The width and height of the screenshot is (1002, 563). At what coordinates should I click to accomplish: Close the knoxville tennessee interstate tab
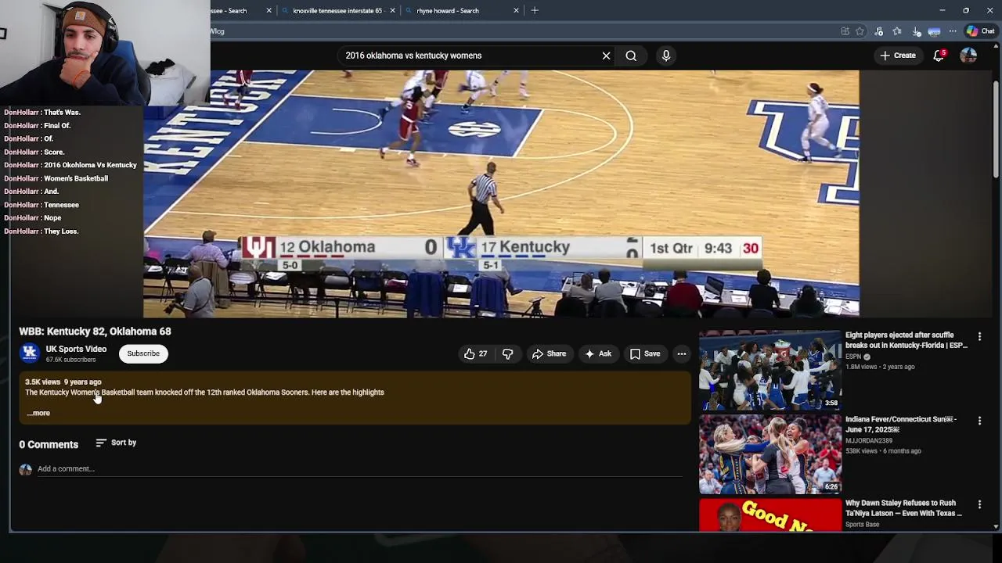pos(392,10)
